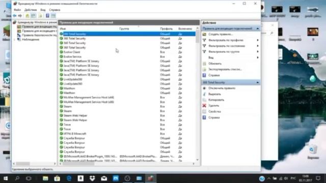Click Удалить action in Actions pane
The image size is (326, 183).
point(214,106)
